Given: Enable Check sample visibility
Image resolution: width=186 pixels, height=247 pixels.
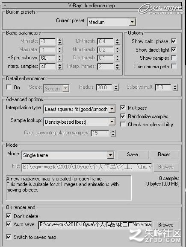Looking at the screenshot, I should (123, 125).
